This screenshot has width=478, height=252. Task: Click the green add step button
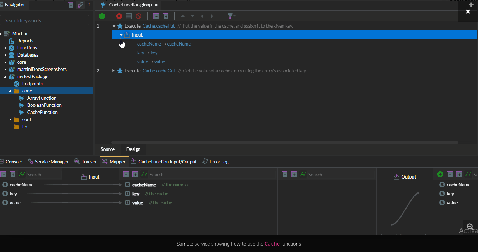pos(102,16)
